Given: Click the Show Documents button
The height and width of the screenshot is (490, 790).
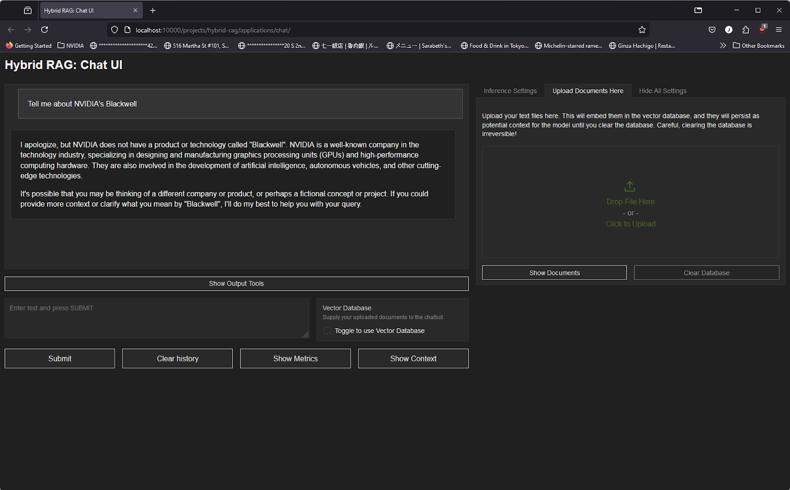Looking at the screenshot, I should tap(554, 273).
